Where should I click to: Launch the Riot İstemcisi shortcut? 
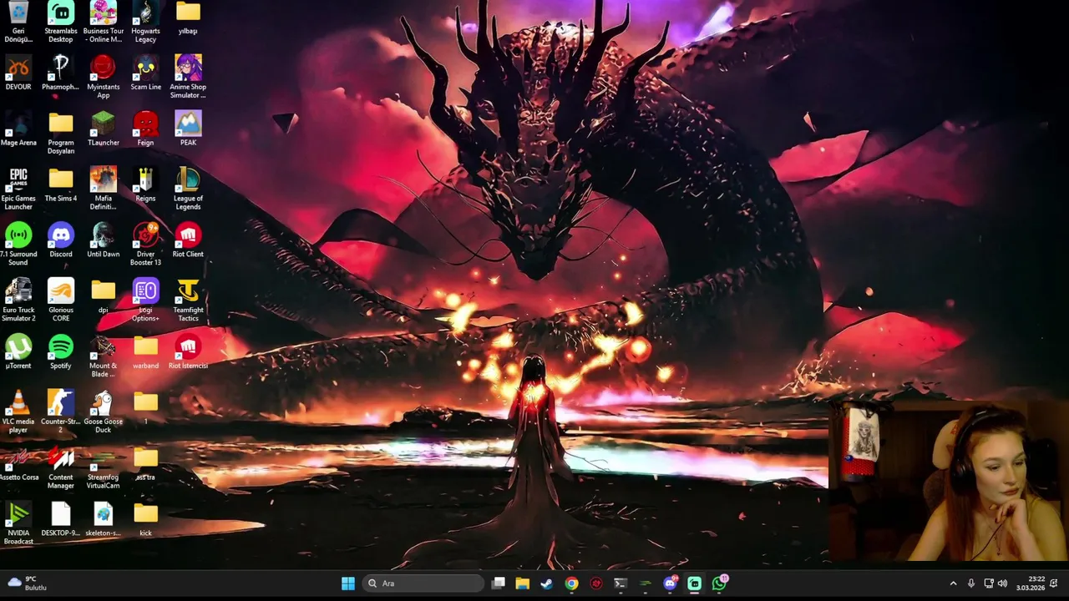[x=188, y=352]
